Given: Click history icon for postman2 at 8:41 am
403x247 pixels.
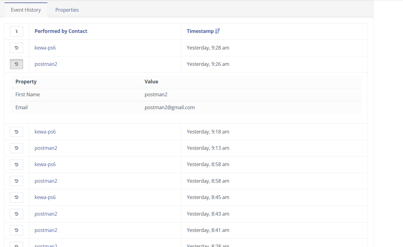Looking at the screenshot, I should pos(16,230).
